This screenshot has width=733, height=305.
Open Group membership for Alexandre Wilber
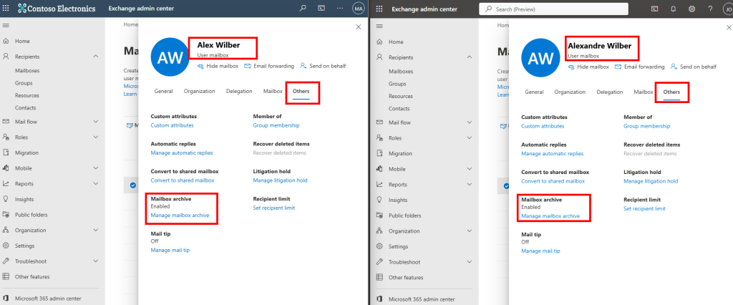[x=646, y=126]
